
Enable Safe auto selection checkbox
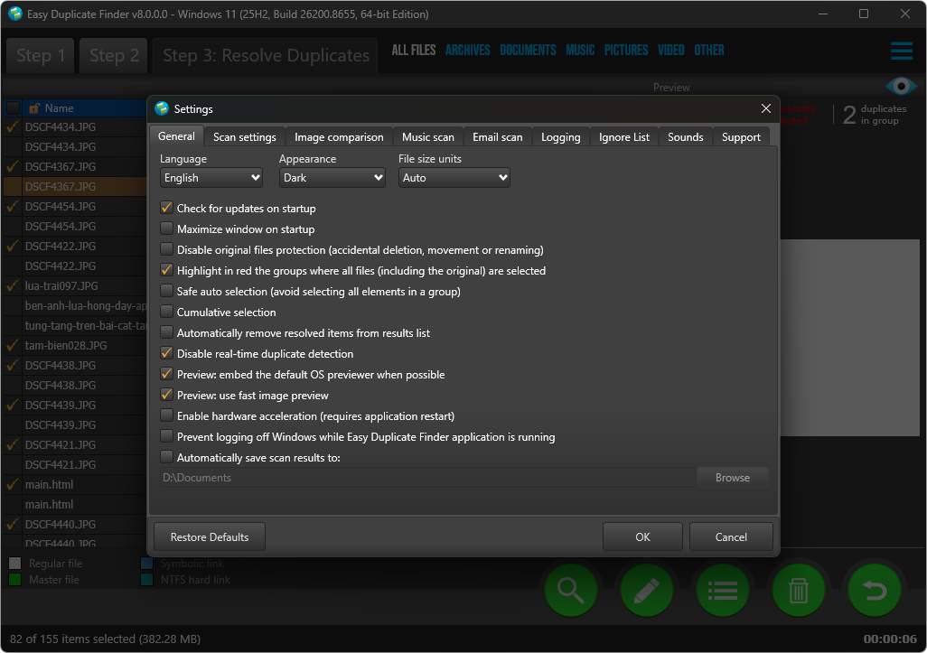167,292
